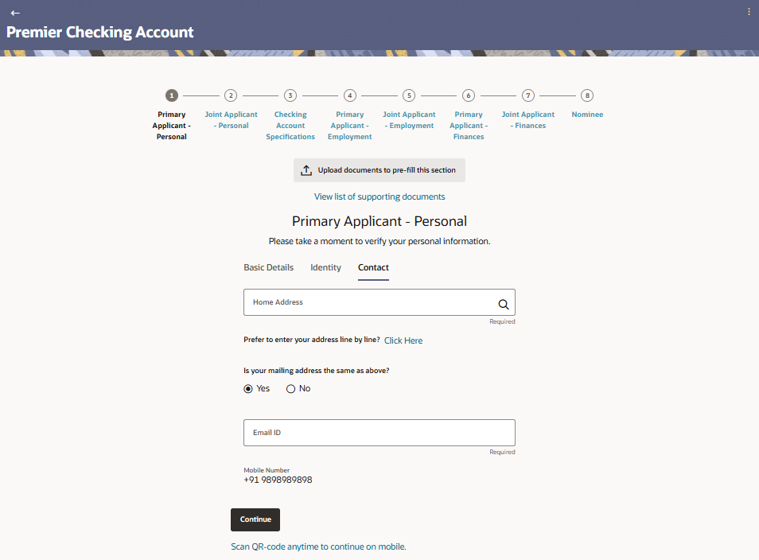Viewport: 759px width, 560px height.
Task: Open Joint Applicant - Finances step label
Action: [527, 120]
